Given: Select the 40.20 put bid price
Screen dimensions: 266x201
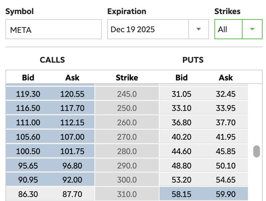Looking at the screenshot, I should tap(181, 137).
